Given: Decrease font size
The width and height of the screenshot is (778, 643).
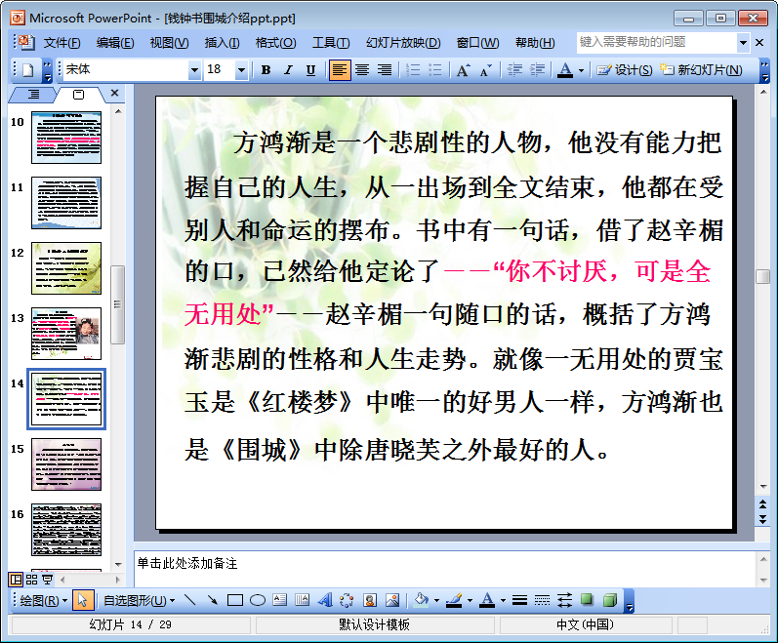Looking at the screenshot, I should click(x=486, y=70).
